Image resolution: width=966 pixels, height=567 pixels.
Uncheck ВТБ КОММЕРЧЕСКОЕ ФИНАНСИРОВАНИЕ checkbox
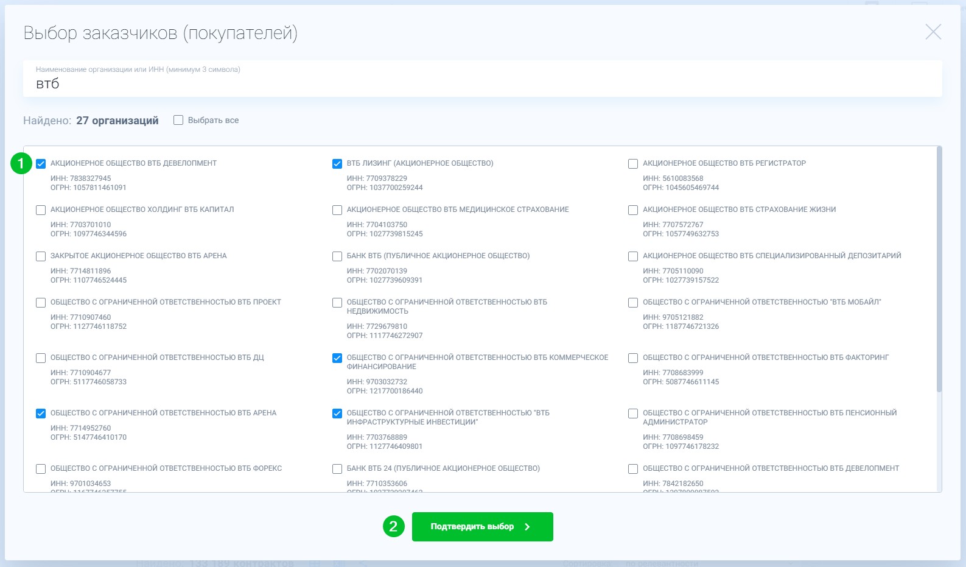coord(337,358)
